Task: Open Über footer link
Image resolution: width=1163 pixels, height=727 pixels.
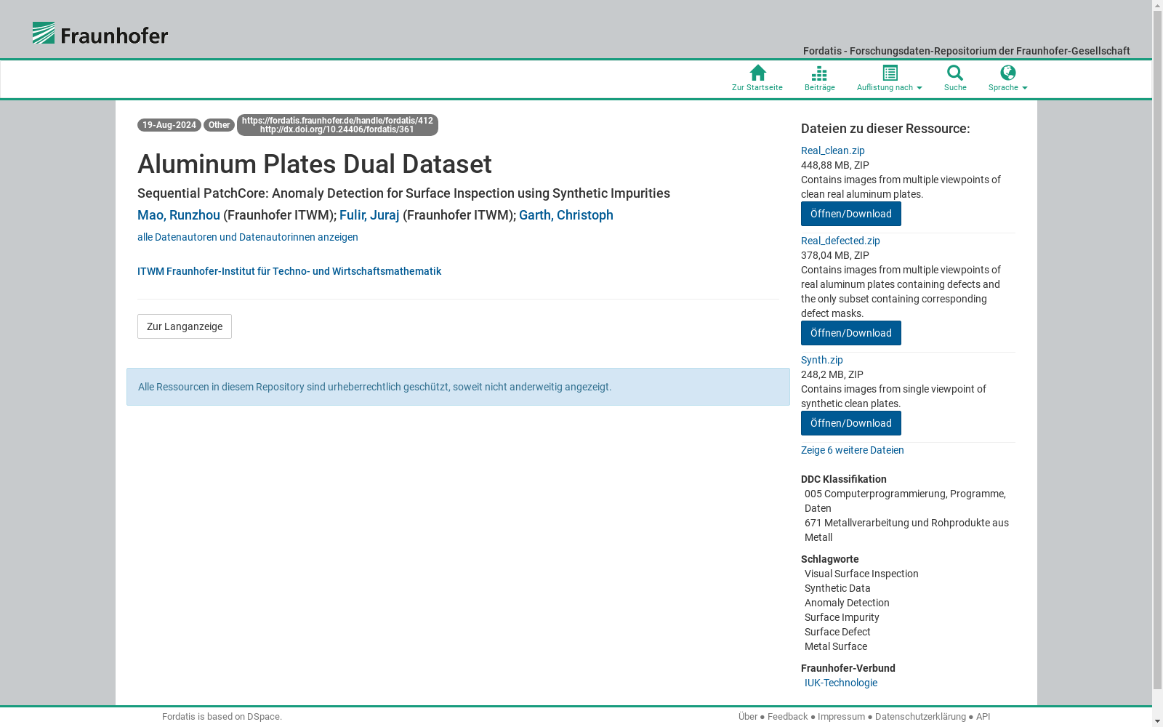Action: click(748, 717)
